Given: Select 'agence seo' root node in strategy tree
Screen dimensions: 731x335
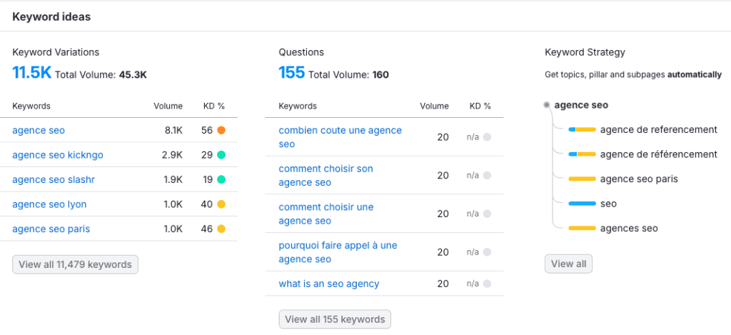Looking at the screenshot, I should click(581, 106).
